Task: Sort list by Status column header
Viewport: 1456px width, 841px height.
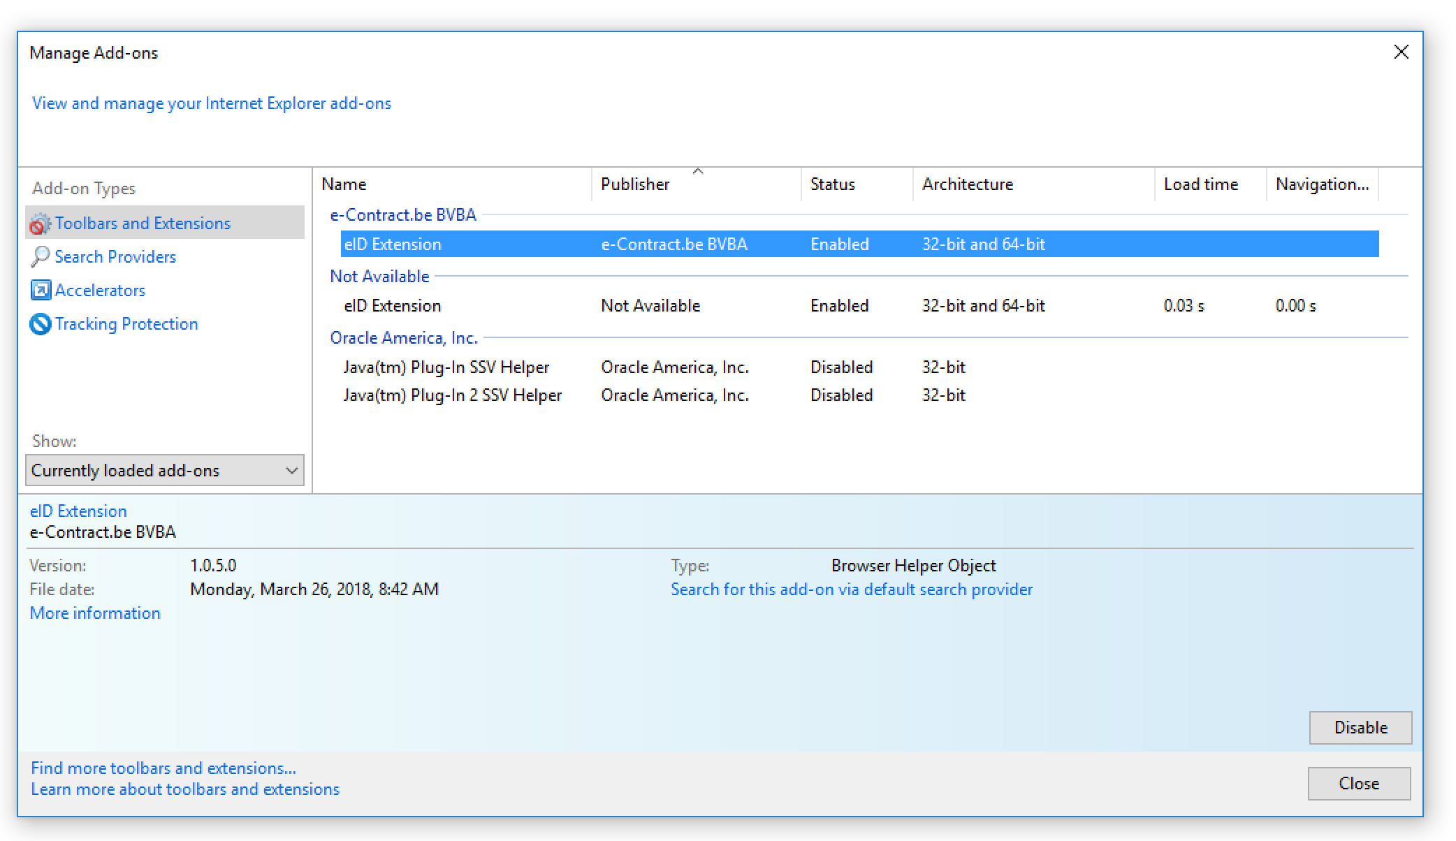Action: 857,184
